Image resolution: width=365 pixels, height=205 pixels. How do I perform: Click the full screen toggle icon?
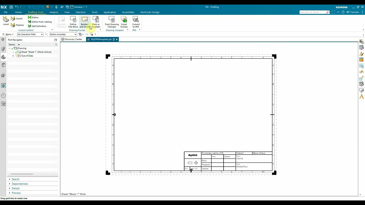pyautogui.click(x=333, y=12)
